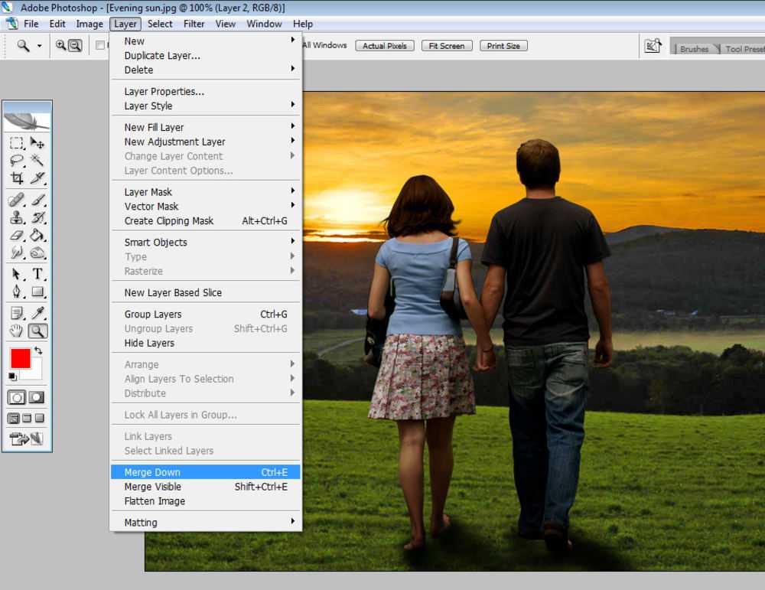This screenshot has width=765, height=590.
Task: Select the Hand tool
Action: point(17,331)
